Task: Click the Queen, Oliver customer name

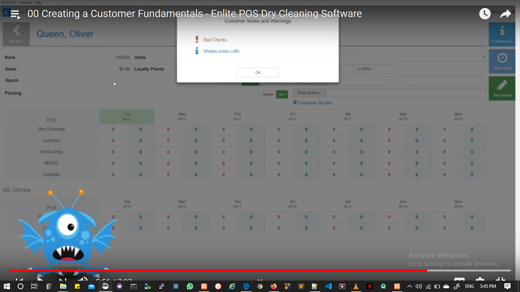Action: (x=65, y=34)
